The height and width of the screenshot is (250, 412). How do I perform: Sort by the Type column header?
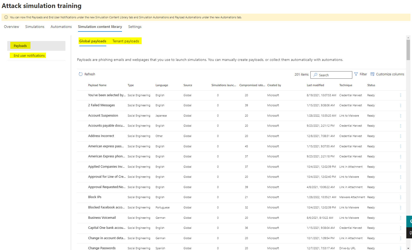click(x=131, y=85)
